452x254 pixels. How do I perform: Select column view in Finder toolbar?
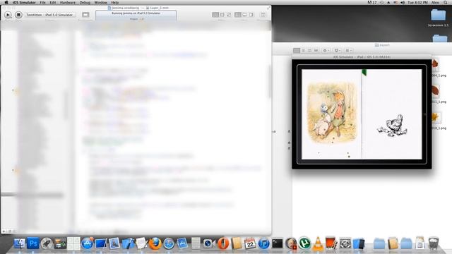(309, 50)
